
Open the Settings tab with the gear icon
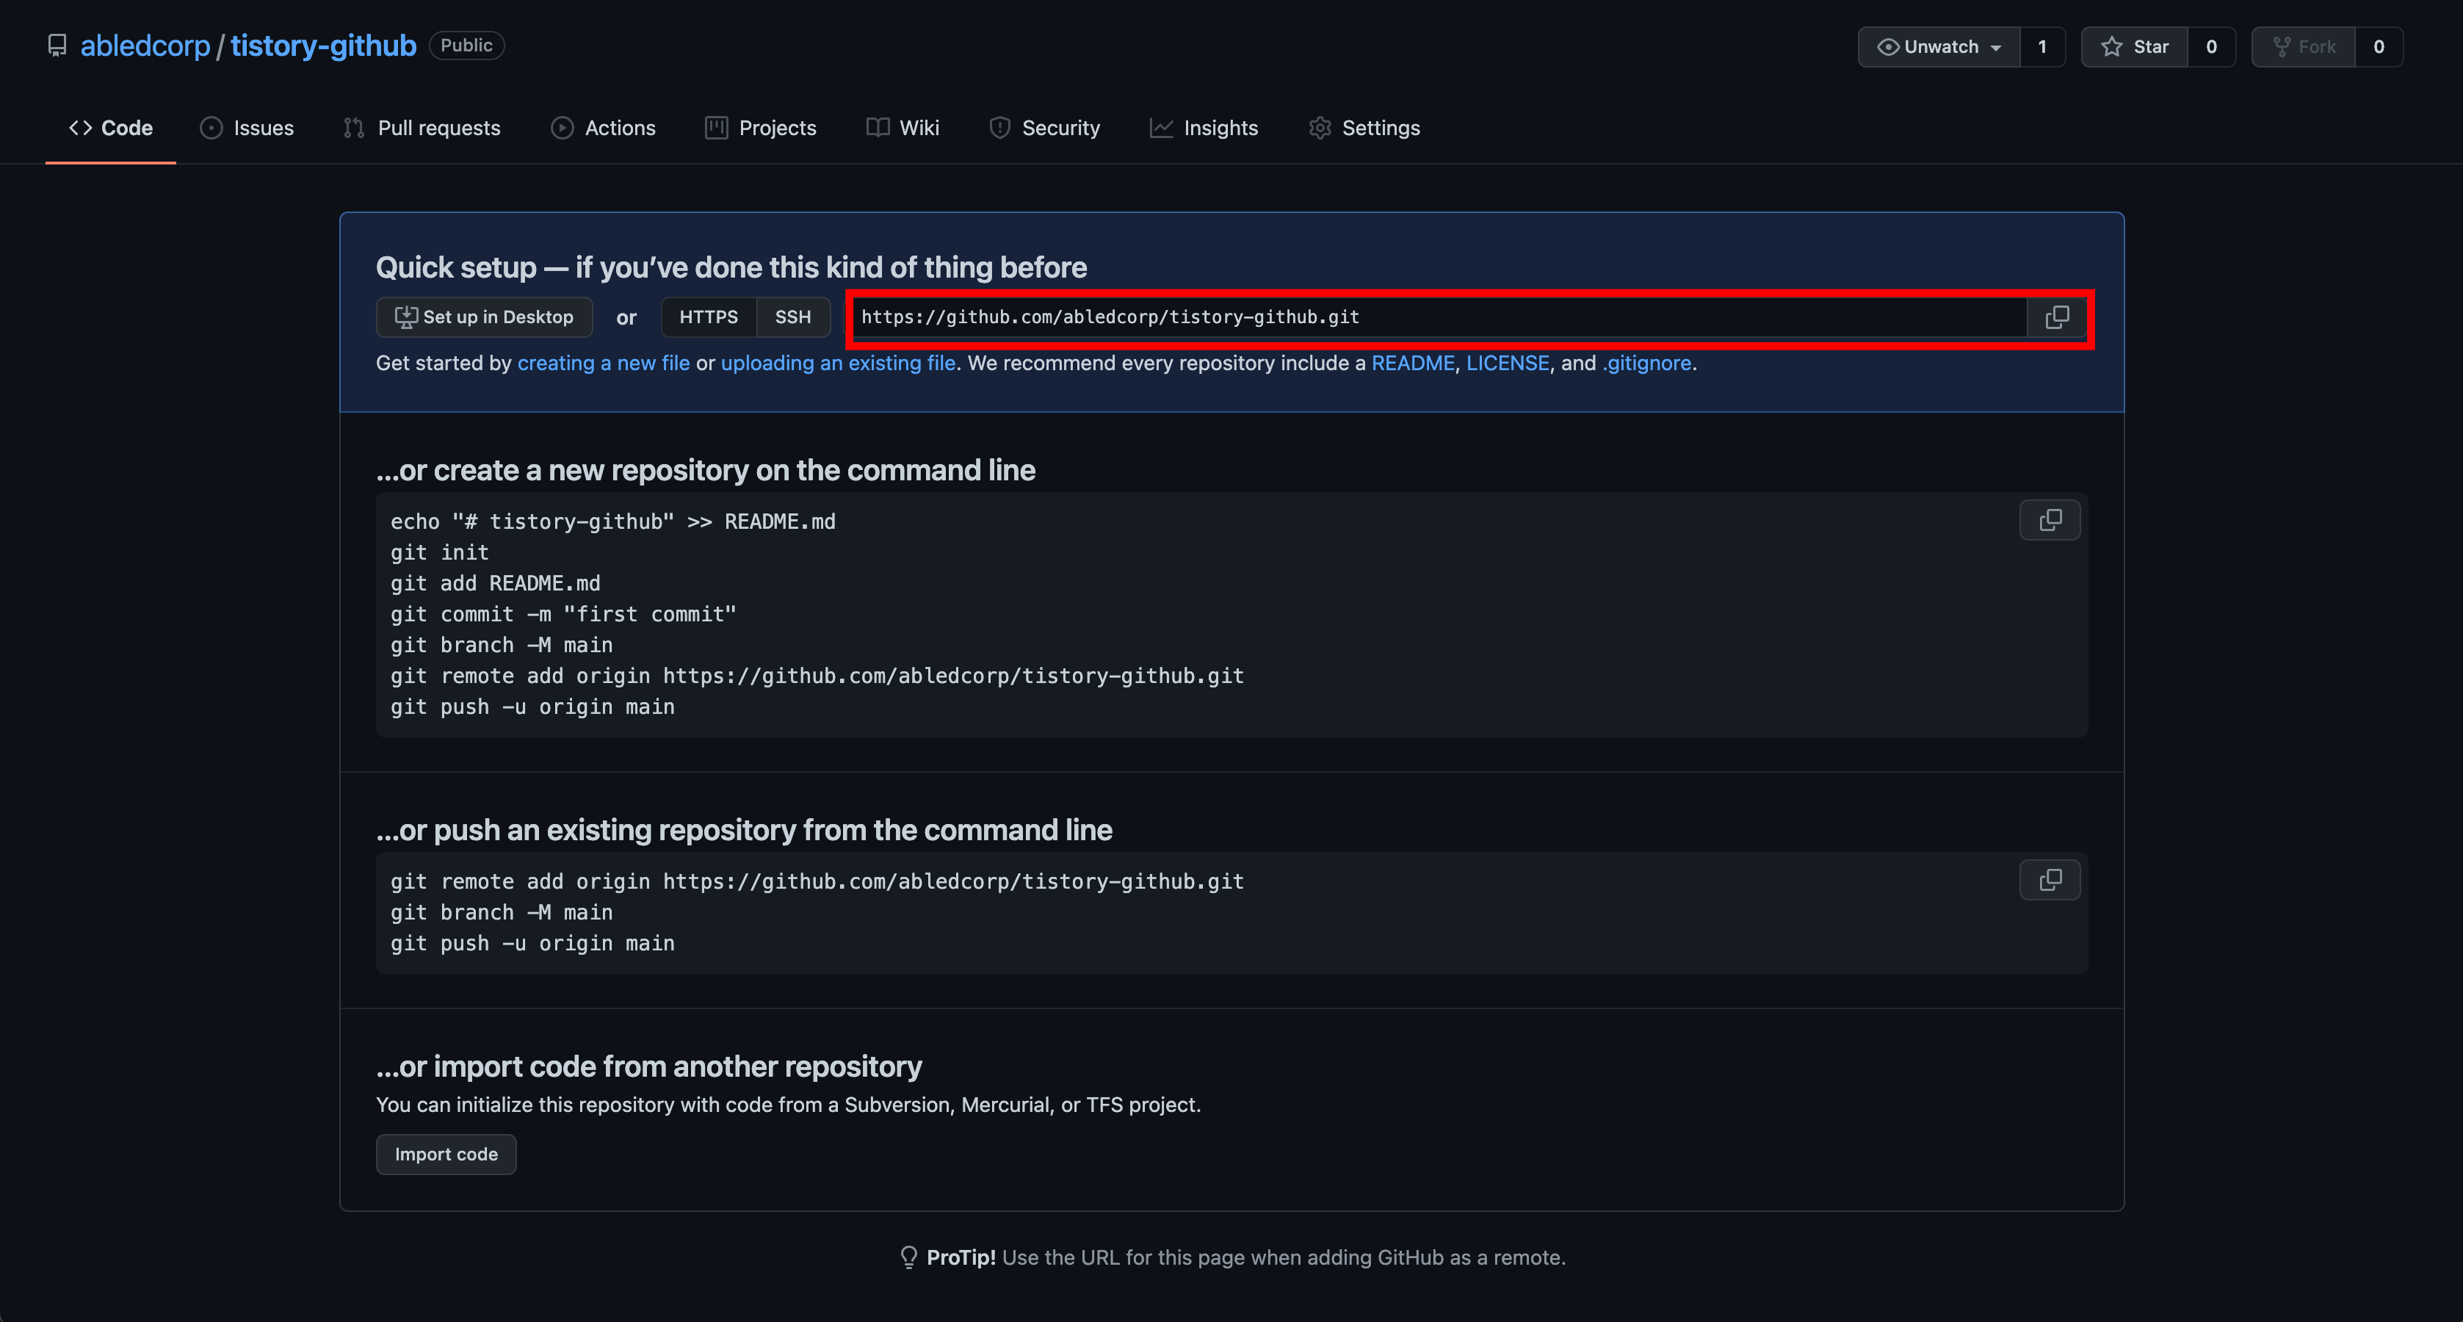pos(1364,129)
